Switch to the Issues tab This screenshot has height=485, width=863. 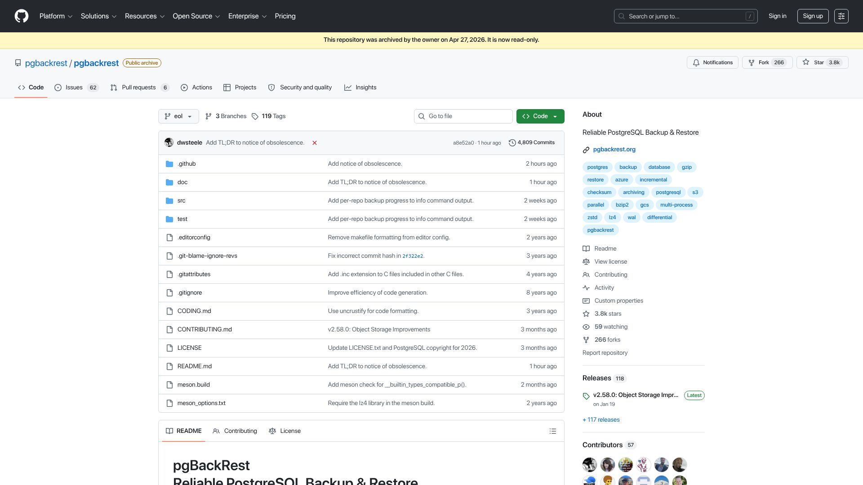[x=76, y=88]
